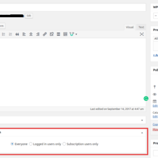The height and width of the screenshot is (158, 158).
Task: Click the green U shortcode icon
Action: [x=72, y=34]
